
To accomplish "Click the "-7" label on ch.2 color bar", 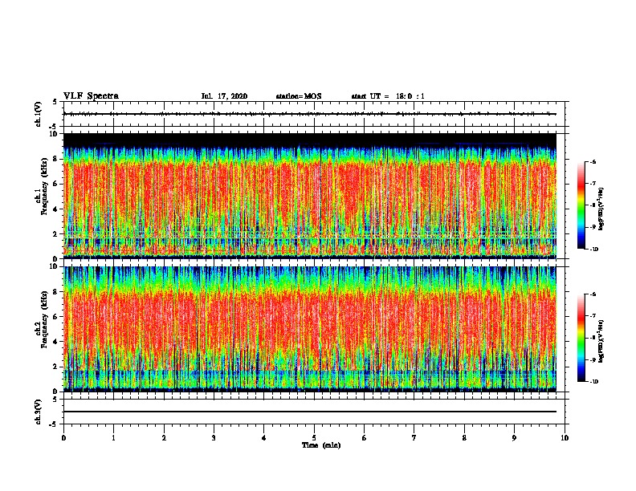I will (593, 316).
